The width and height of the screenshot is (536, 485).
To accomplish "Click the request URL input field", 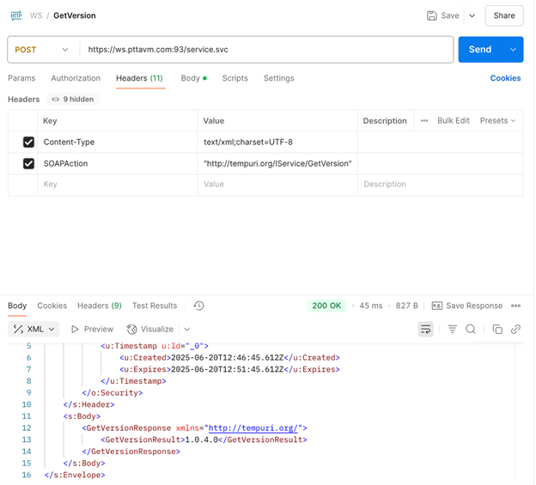I will [266, 50].
